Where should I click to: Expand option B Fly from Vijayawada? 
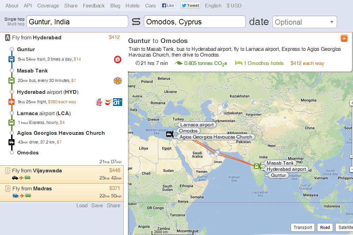coord(62,174)
